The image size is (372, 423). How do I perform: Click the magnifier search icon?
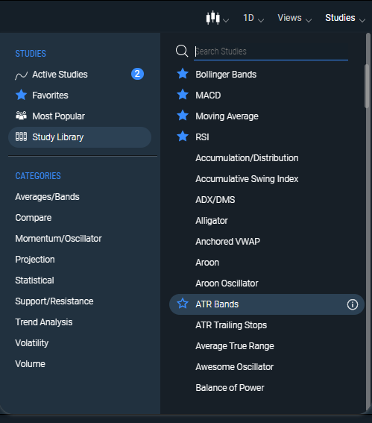click(x=182, y=51)
